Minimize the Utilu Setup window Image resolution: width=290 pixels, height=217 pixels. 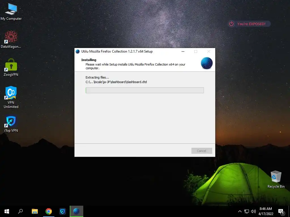click(x=183, y=51)
